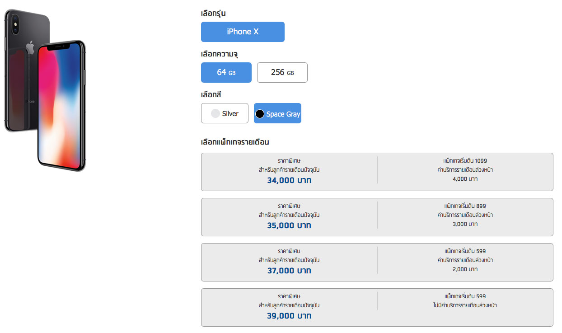Click the Apple logo on phone back
This screenshot has height=333, width=562.
click(31, 47)
